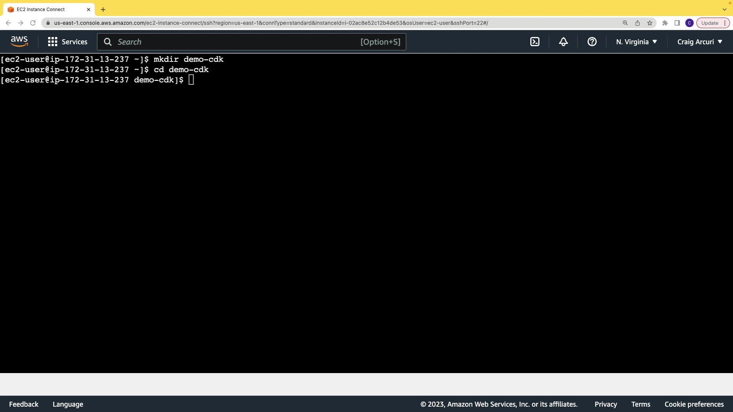Open the help question mark icon
The height and width of the screenshot is (412, 733).
[592, 42]
